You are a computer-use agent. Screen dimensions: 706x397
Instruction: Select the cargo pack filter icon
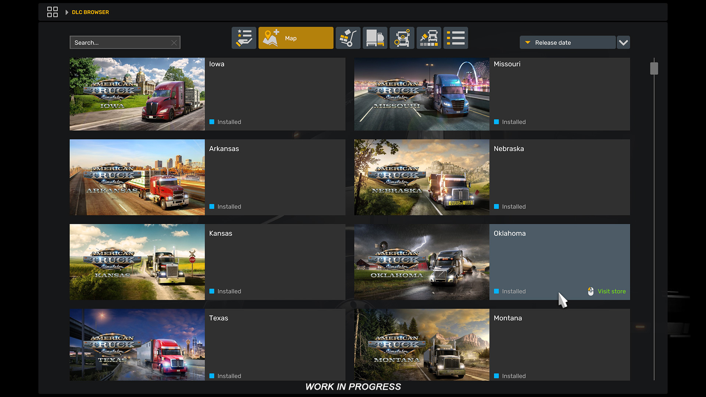pyautogui.click(x=348, y=38)
